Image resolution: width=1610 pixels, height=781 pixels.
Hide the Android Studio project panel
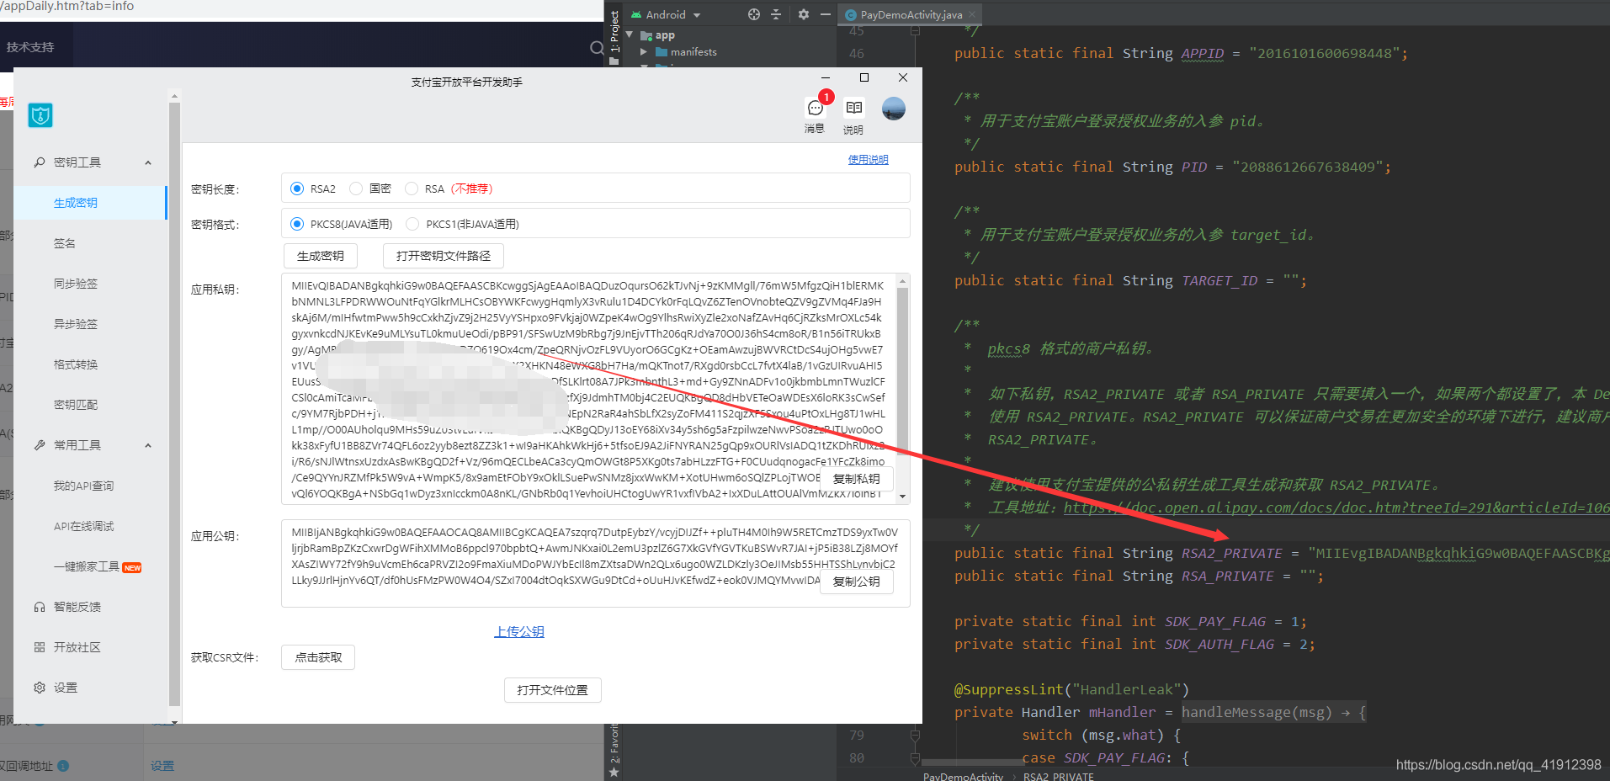(826, 14)
